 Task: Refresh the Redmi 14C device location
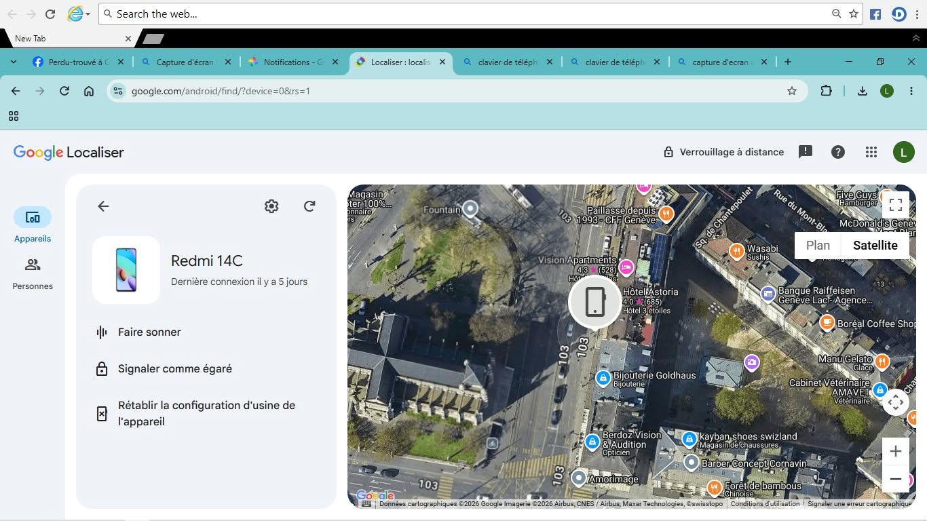click(309, 206)
